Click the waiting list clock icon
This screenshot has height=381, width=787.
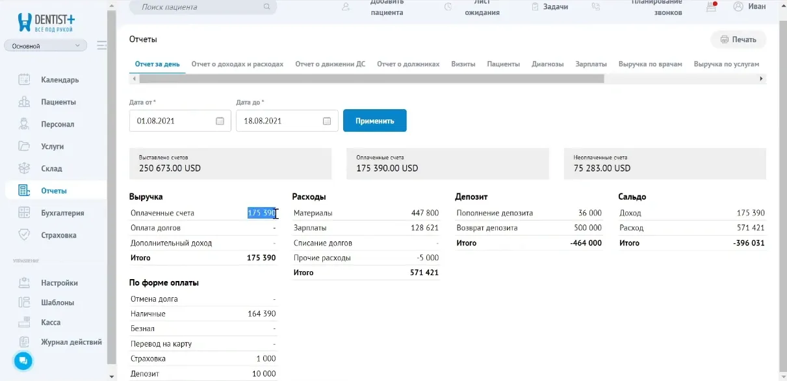coord(448,6)
